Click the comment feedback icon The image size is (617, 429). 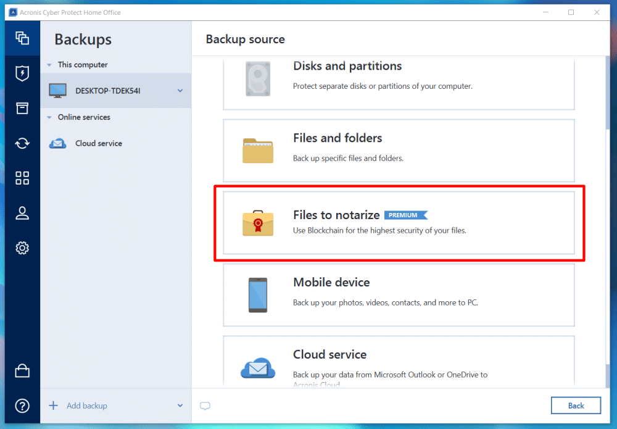click(205, 406)
